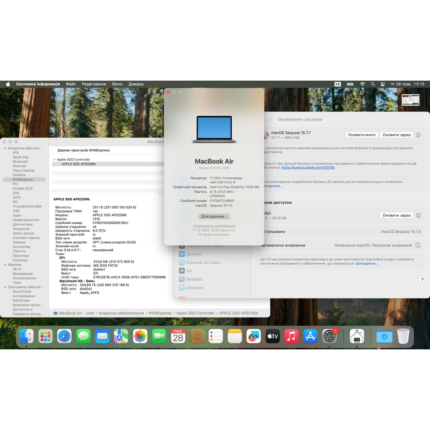Select Брандмауер under Мережа
This screenshot has height=430, width=430.
pos(23,274)
